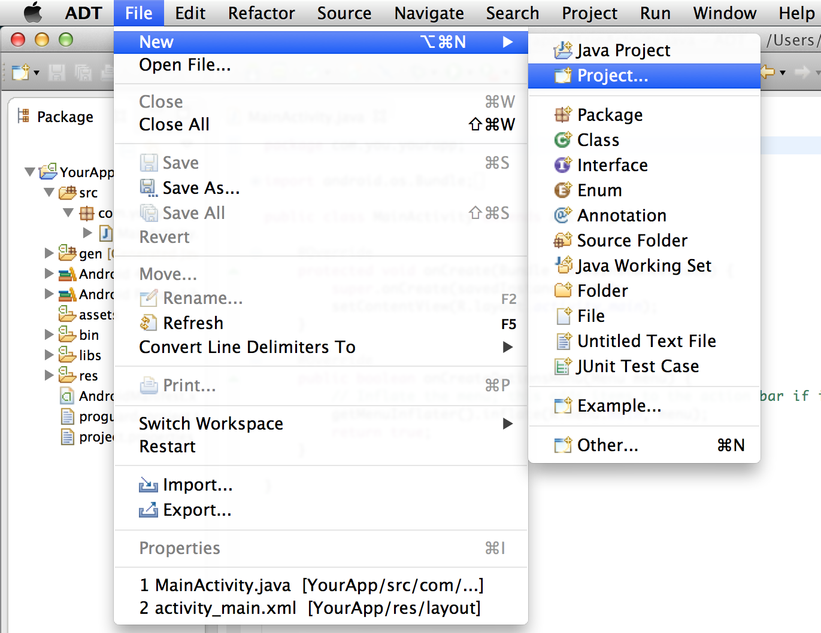Open recent file 2 activity_main.xml
The image size is (821, 633).
(321, 608)
